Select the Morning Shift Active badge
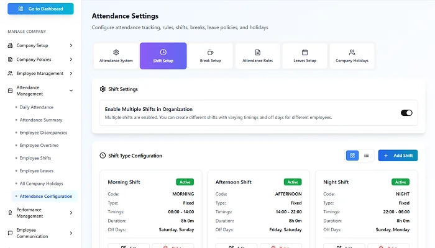435x248 pixels. click(x=185, y=182)
